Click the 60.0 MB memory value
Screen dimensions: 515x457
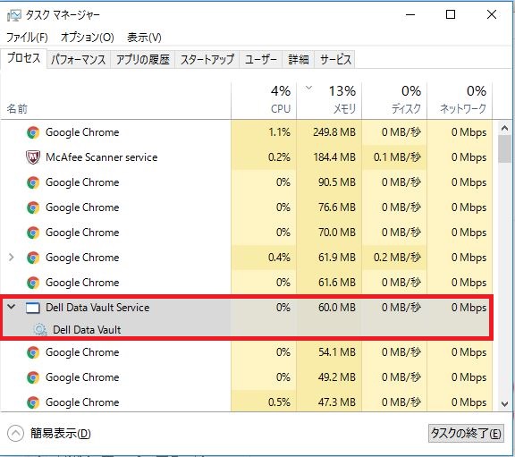[337, 308]
